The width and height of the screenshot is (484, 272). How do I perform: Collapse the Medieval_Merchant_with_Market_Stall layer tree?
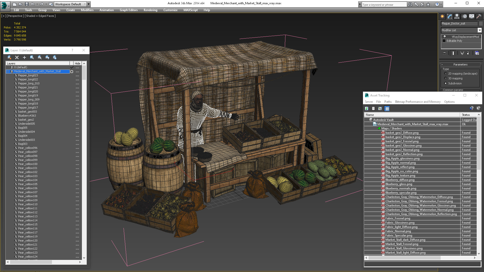point(8,72)
